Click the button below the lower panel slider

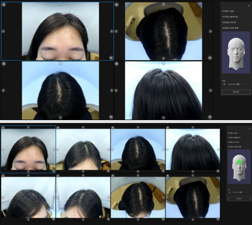(239, 199)
